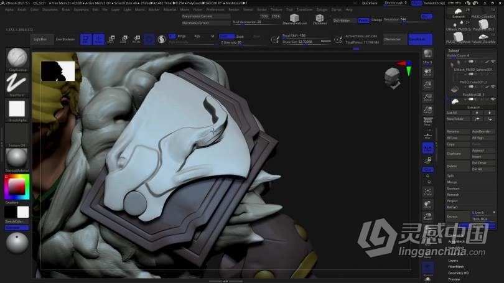Toggle M material mode
This screenshot has width=504, height=283.
click(212, 36)
